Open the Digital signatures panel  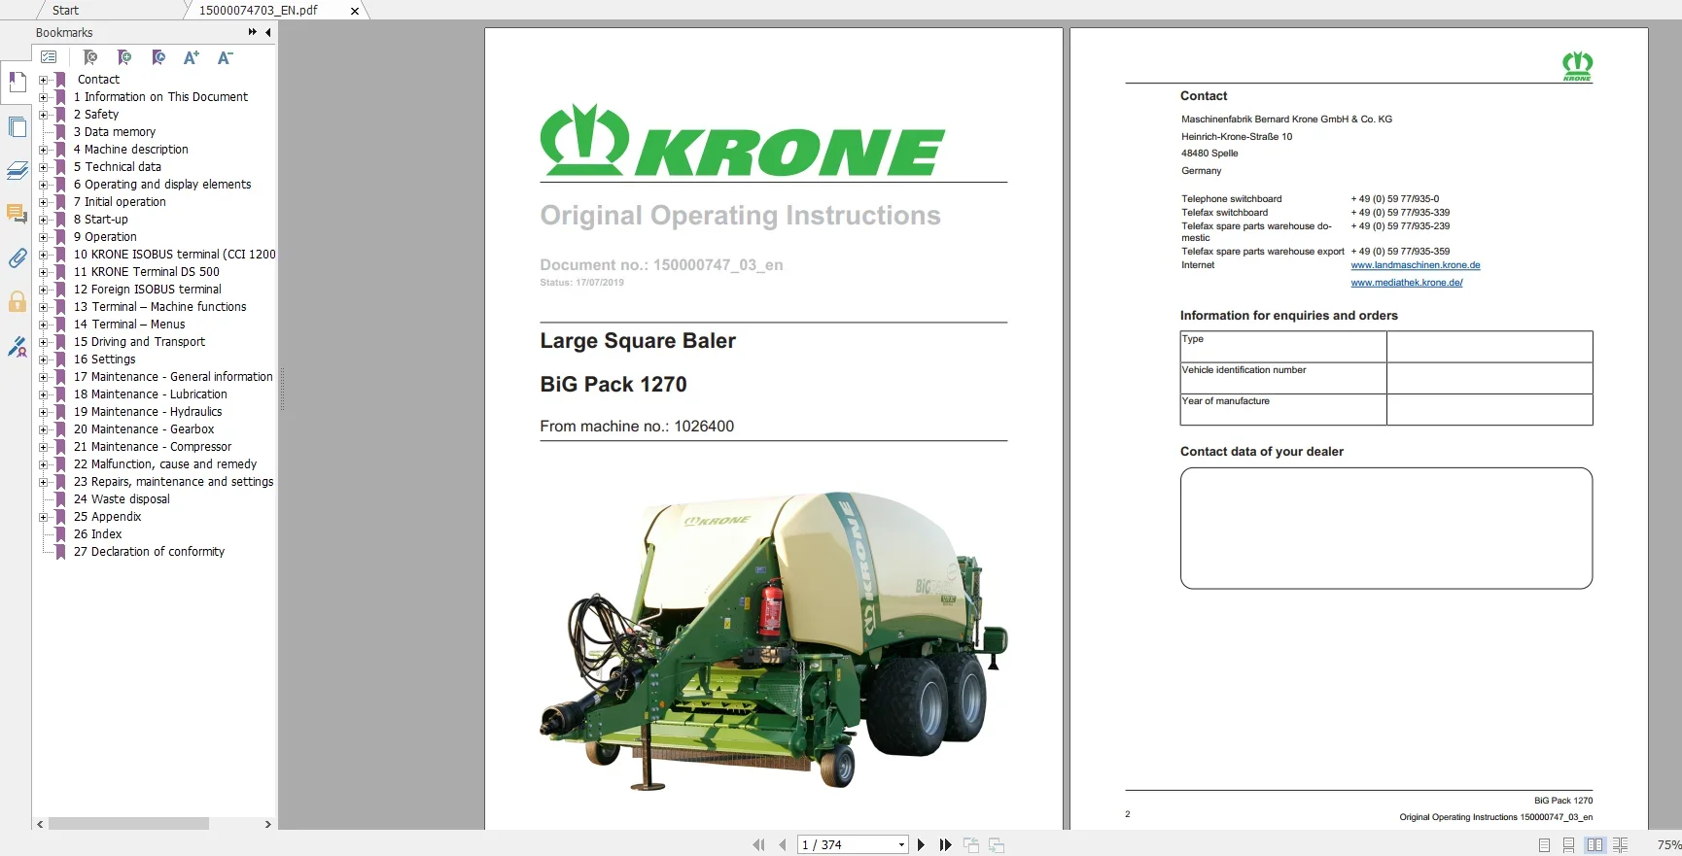[17, 346]
